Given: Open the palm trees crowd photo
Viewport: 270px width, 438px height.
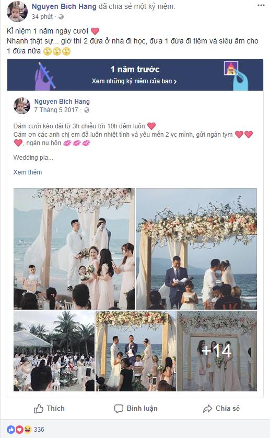Looking at the screenshot, I should 54,351.
